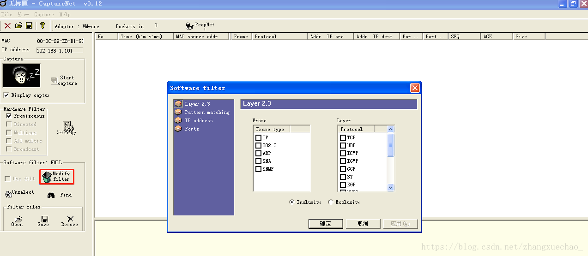Open Find with the binoculars icon

coord(60,195)
